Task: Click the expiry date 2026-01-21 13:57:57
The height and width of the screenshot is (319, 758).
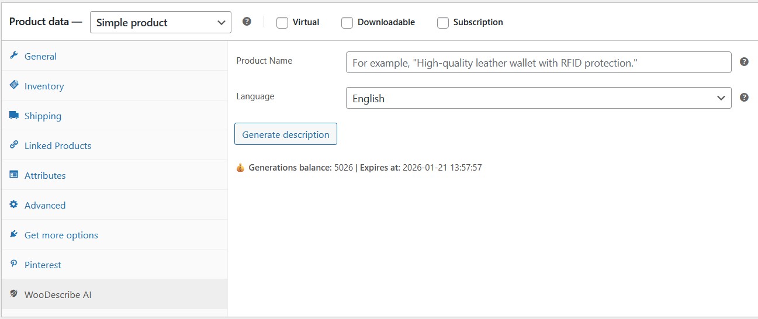Action: pyautogui.click(x=442, y=168)
